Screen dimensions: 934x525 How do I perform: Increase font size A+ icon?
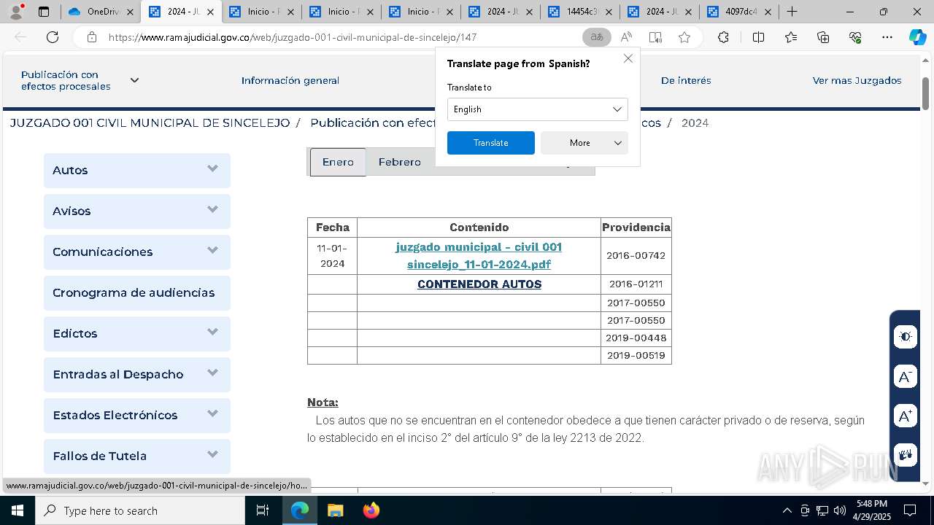click(x=906, y=416)
